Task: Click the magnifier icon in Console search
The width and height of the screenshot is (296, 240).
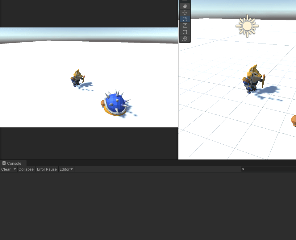Action: pyautogui.click(x=243, y=169)
